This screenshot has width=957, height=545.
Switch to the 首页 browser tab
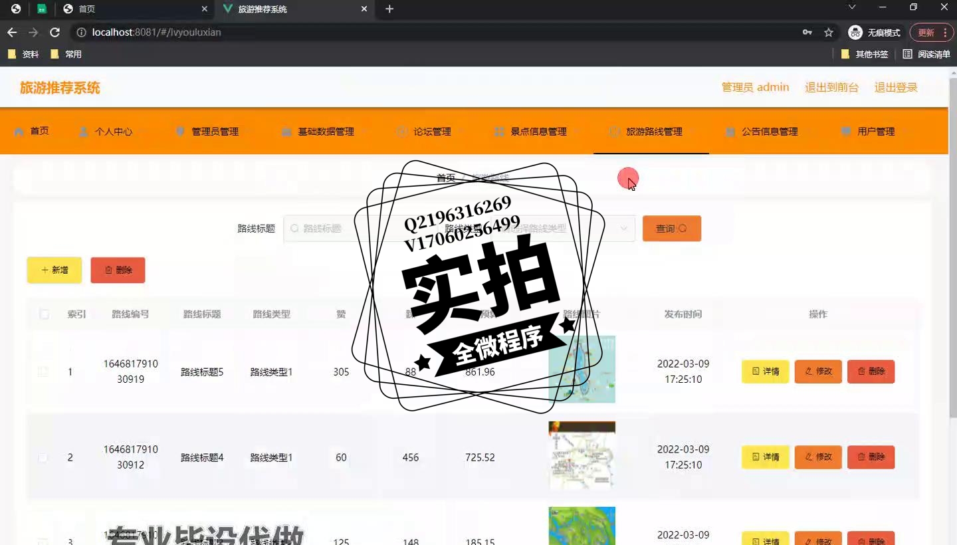coord(136,9)
